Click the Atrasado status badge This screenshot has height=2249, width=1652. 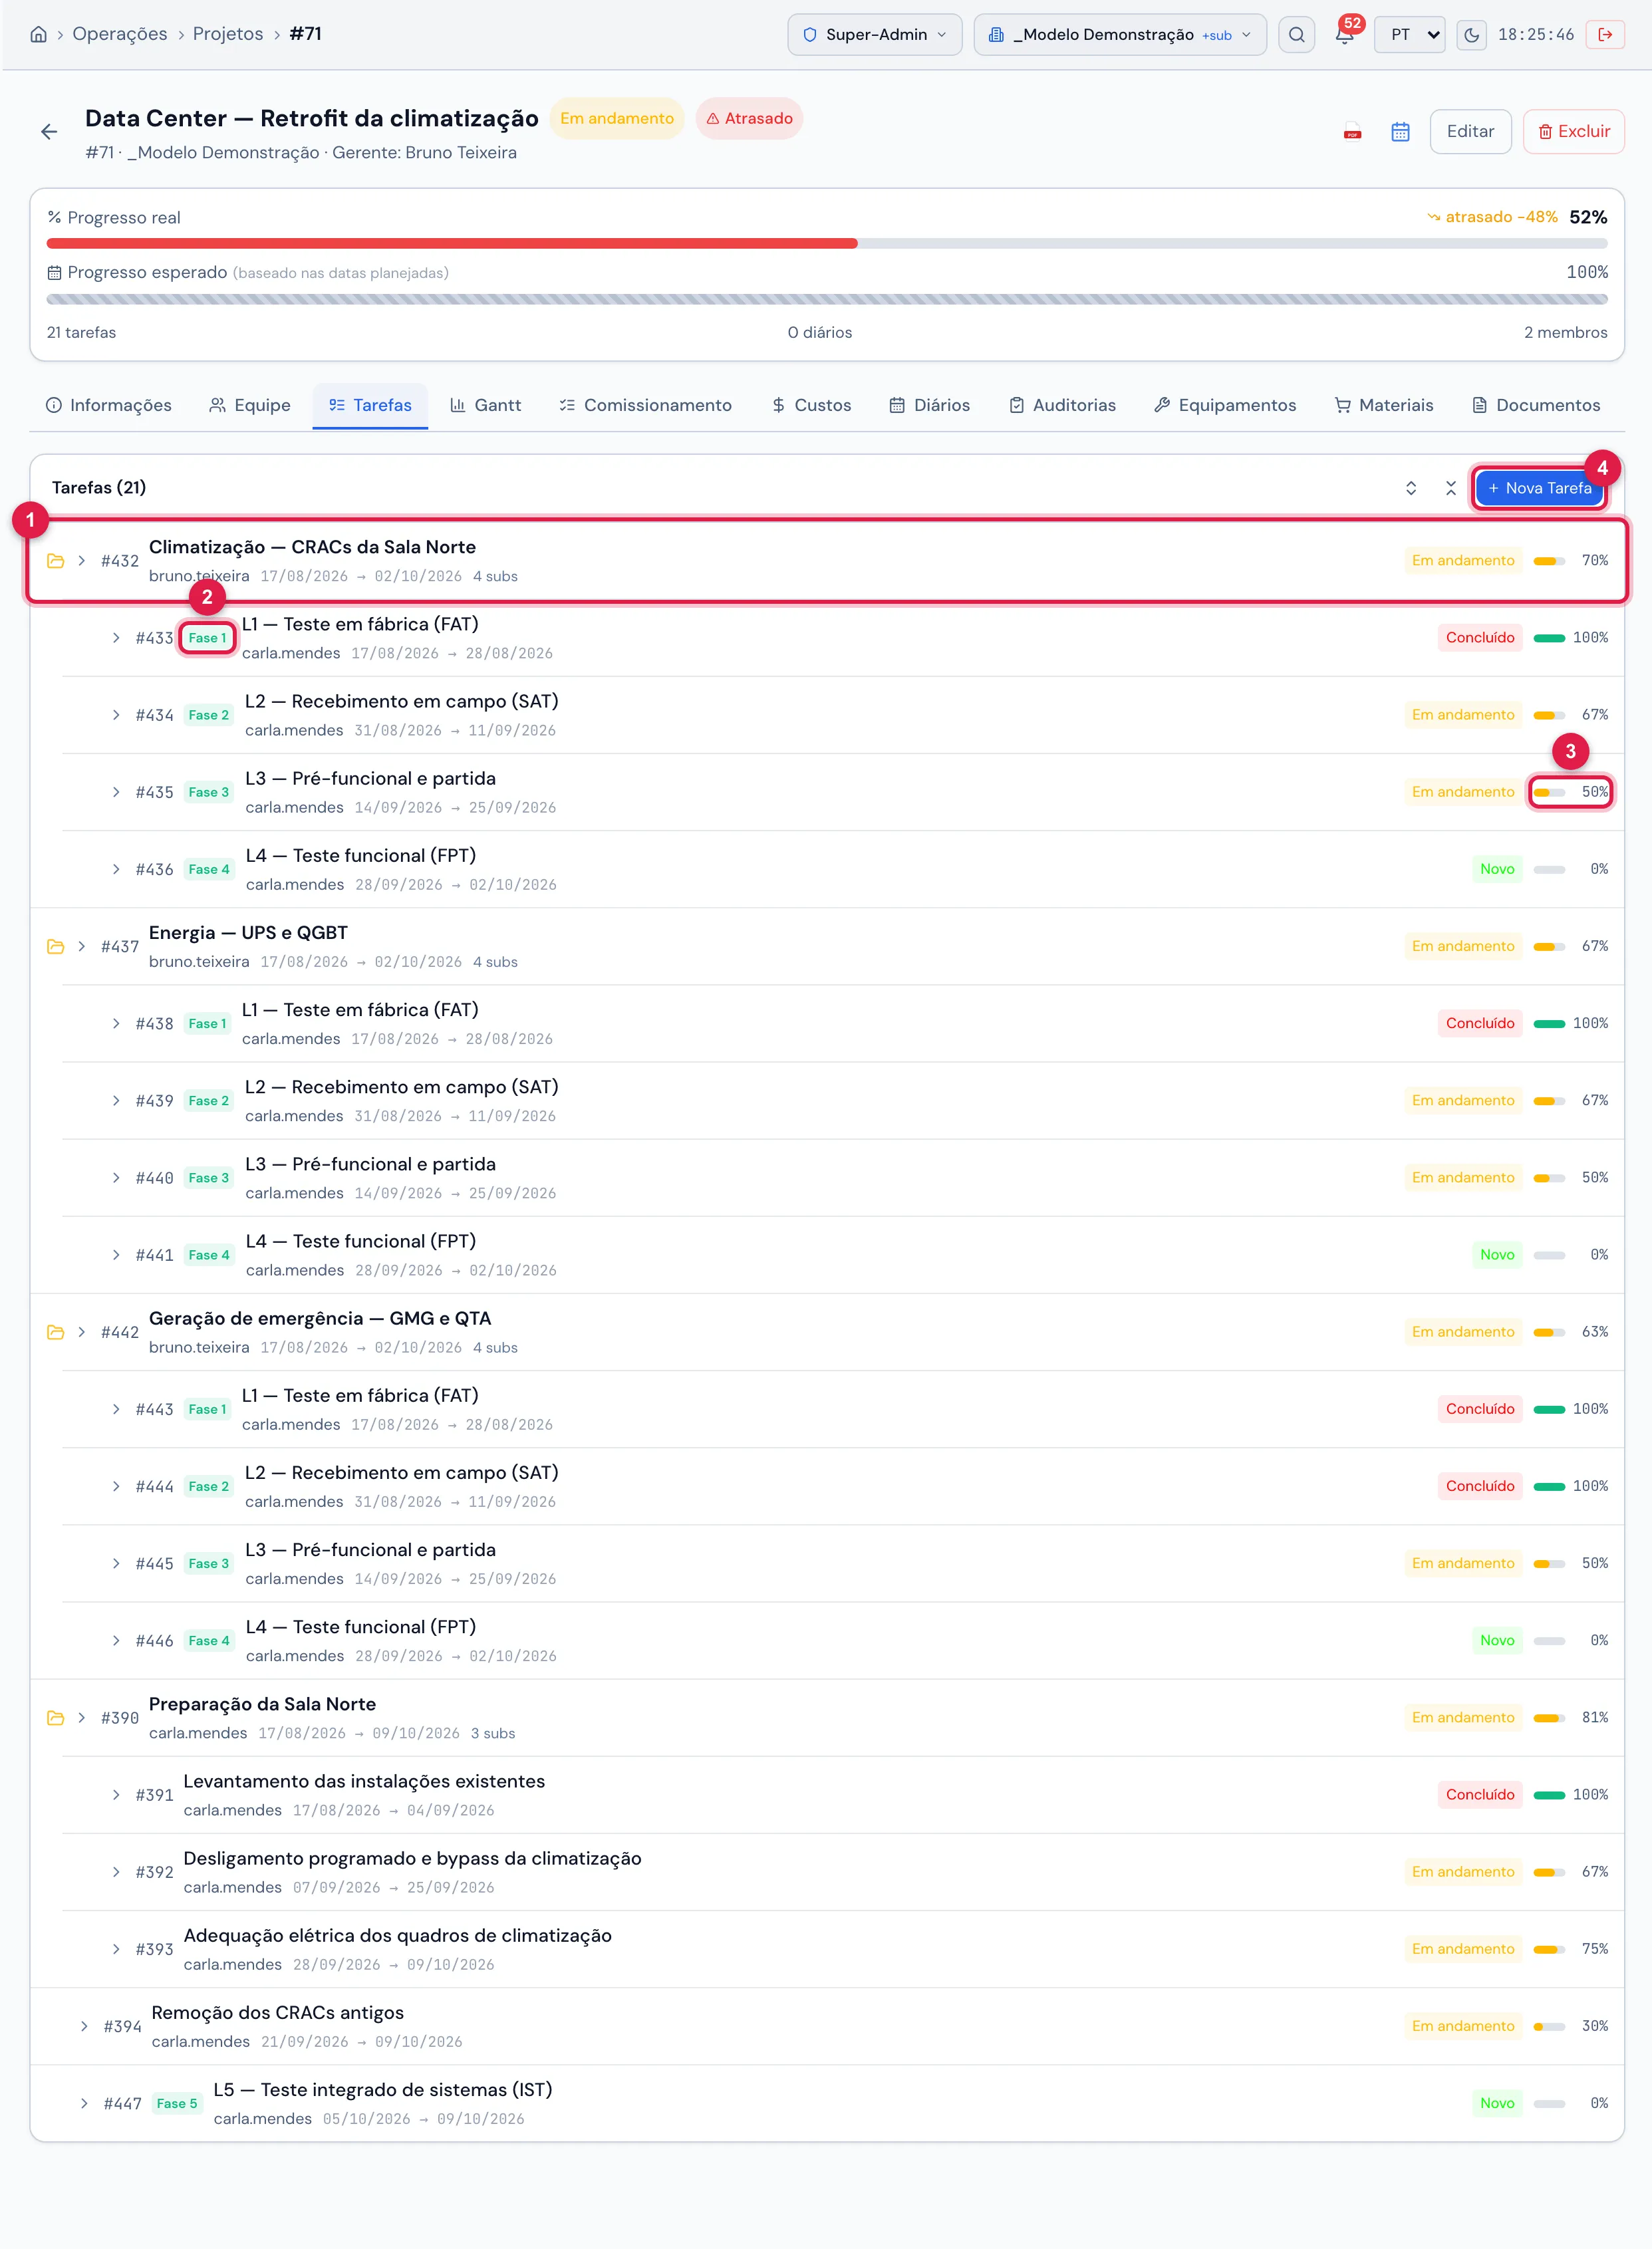click(x=749, y=119)
